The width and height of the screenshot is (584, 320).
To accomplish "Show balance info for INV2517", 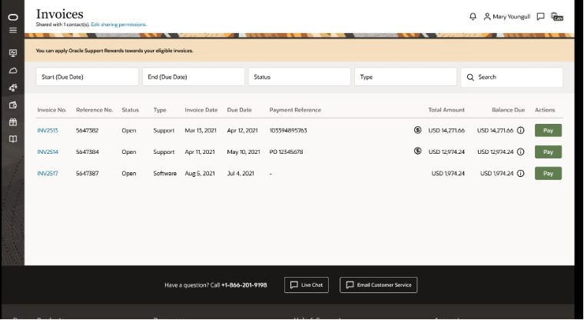I will click(521, 173).
